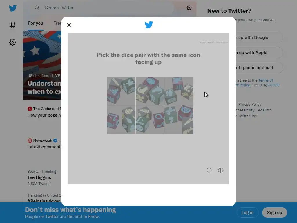Screen dimensions: 297x223
Task: Open Settings from the sidebar gear icon
Action: point(12,42)
